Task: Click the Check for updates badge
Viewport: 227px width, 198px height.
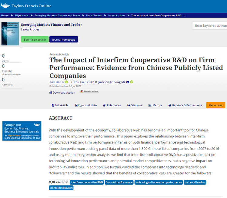Action: (x=89, y=91)
